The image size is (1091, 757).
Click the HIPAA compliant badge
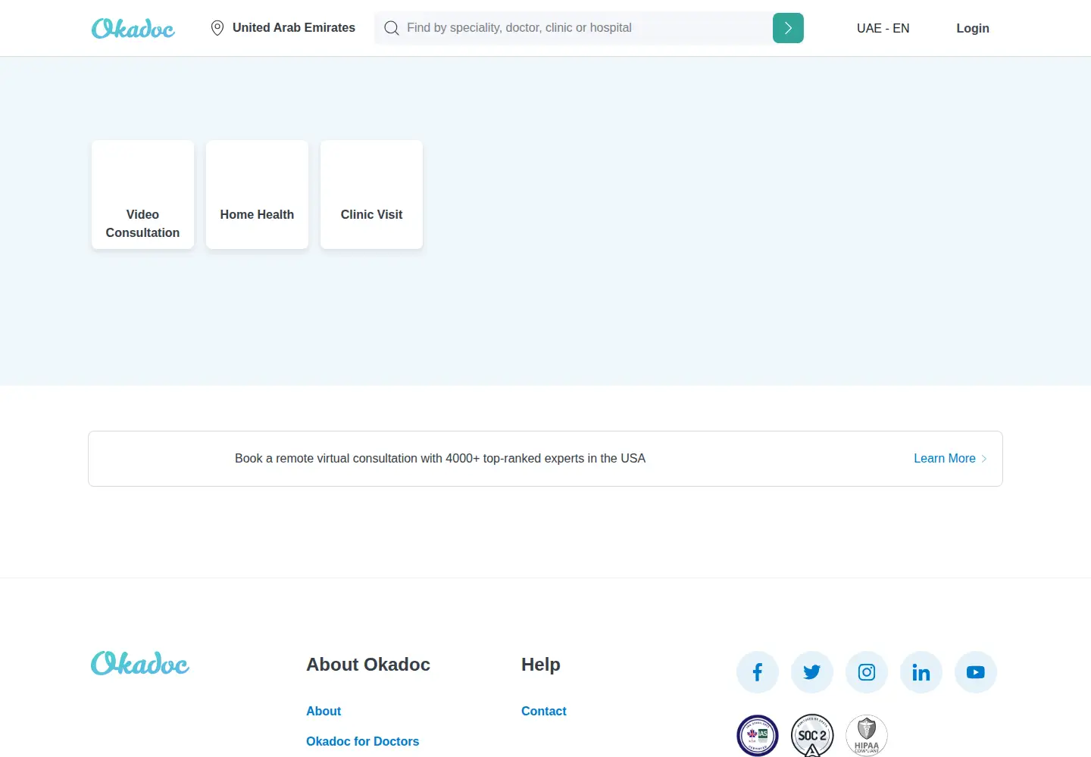[x=867, y=736]
